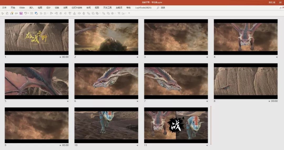Image resolution: width=284 pixels, height=150 pixels.
Task: Click the star icon beside the dropdown arrow
Action: [45, 13]
